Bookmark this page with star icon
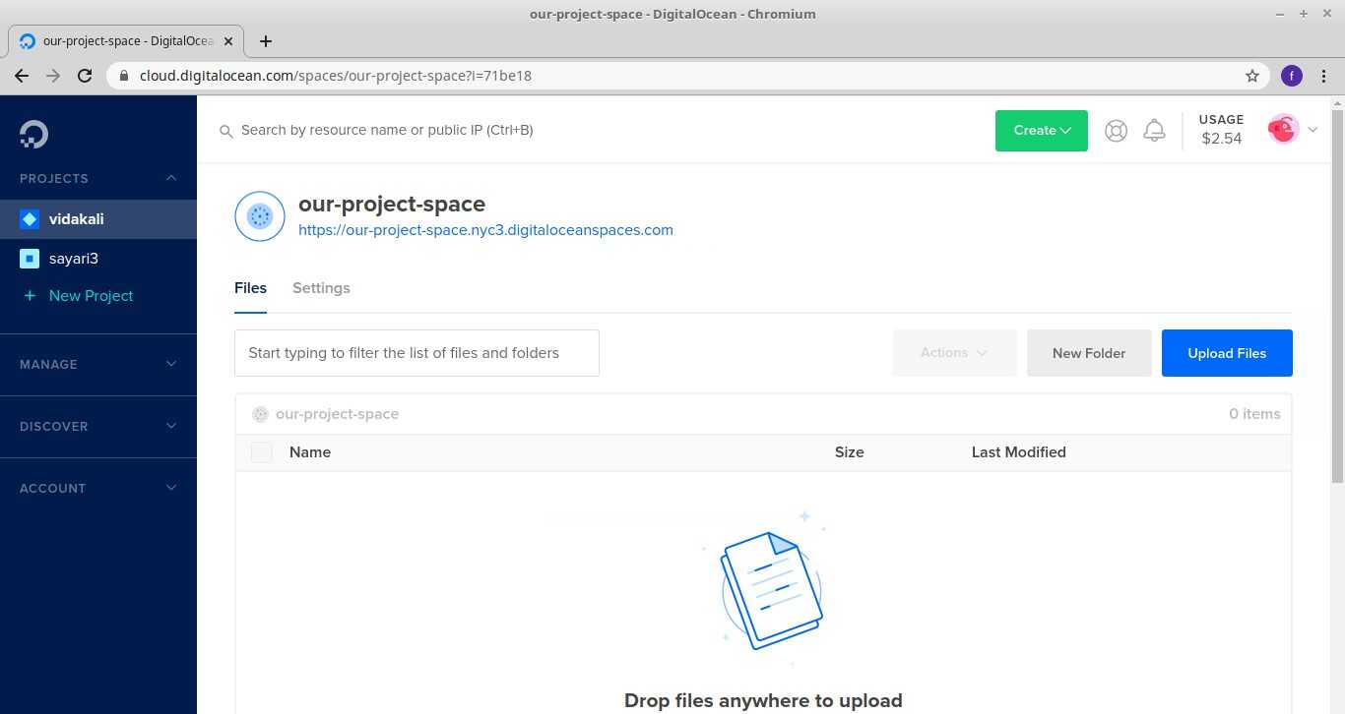This screenshot has width=1345, height=714. pyautogui.click(x=1252, y=76)
